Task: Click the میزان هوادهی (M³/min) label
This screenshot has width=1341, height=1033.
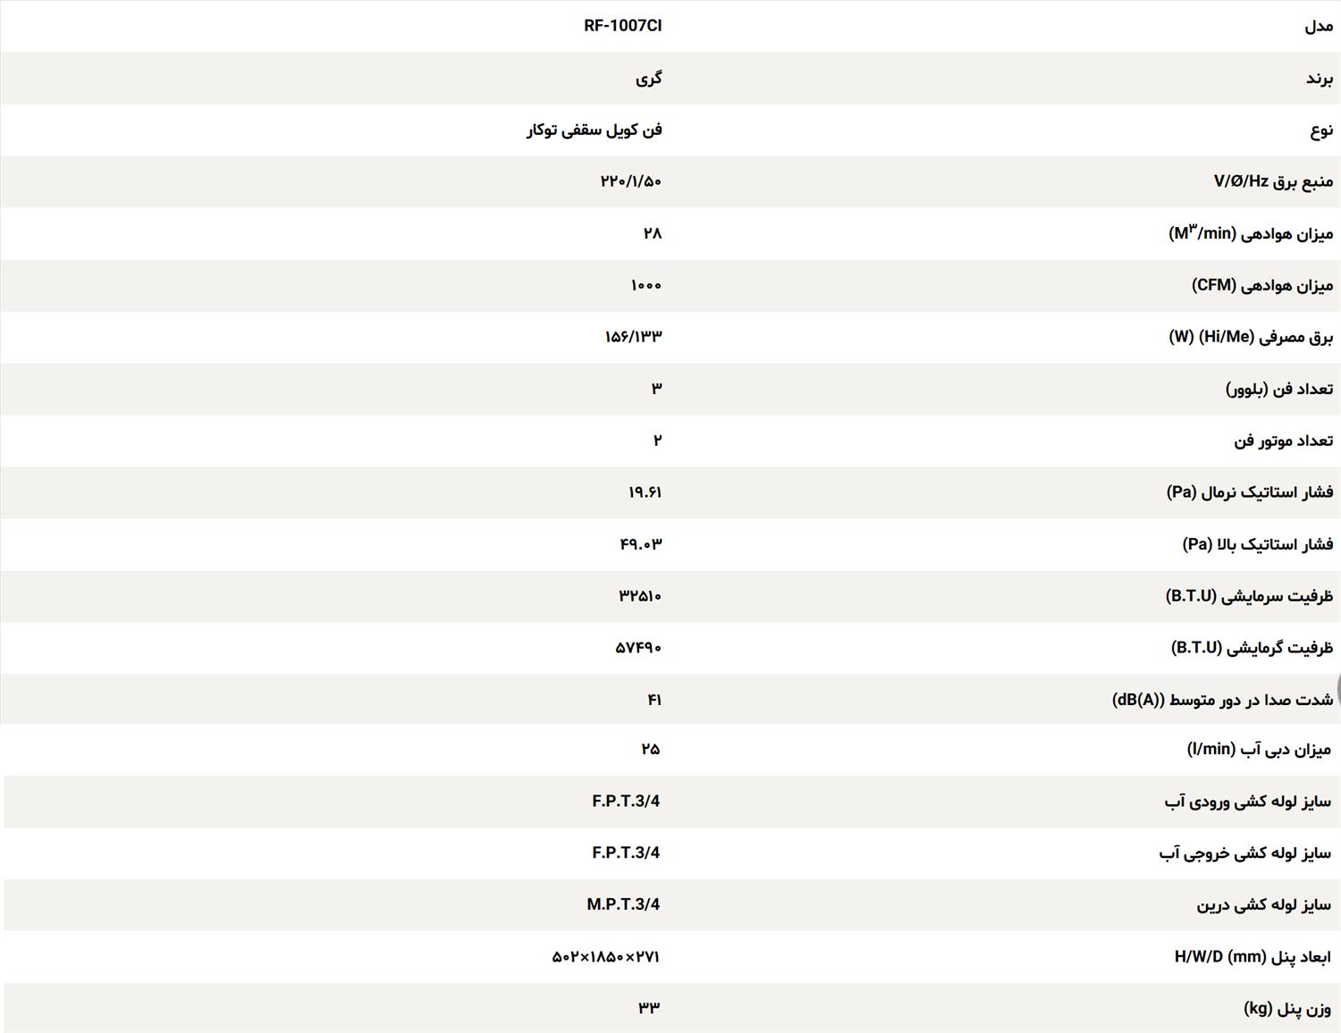Action: 1250,233
